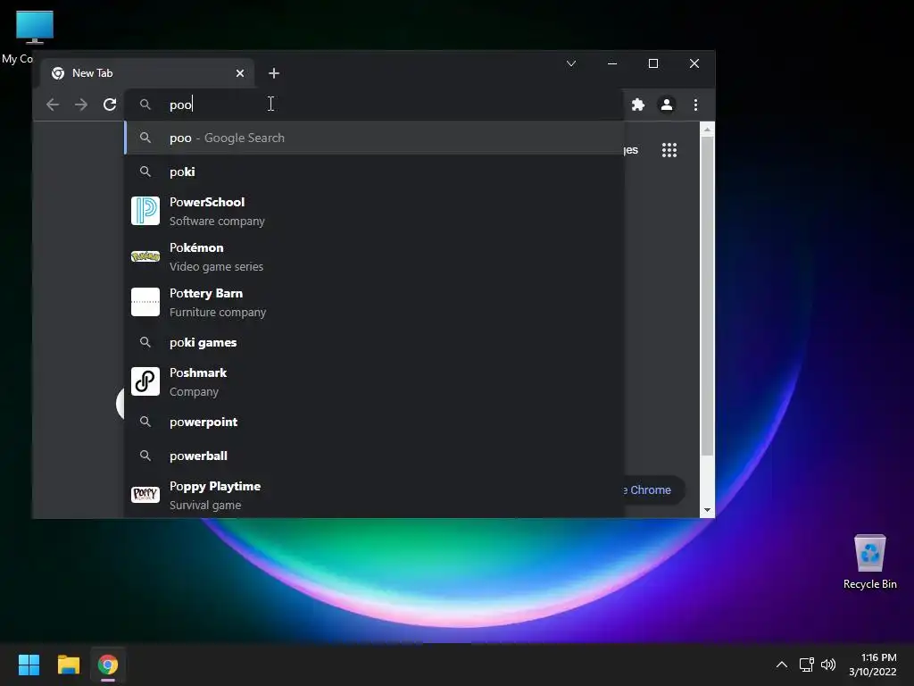This screenshot has height=686, width=914.
Task: Click the PowerSchool logo icon
Action: 145,211
